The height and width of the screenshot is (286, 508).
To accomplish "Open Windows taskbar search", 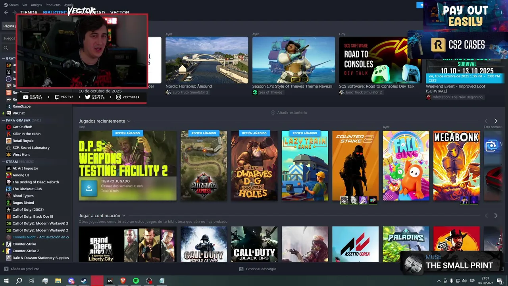I will click(x=19, y=281).
